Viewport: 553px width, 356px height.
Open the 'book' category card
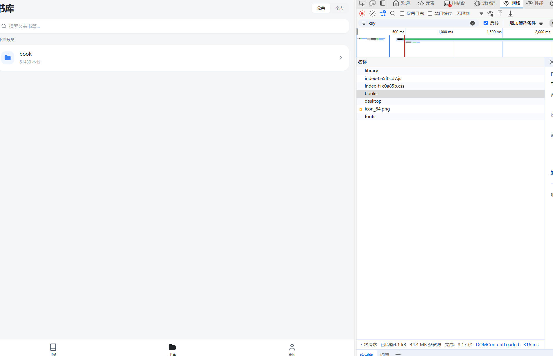point(174,58)
